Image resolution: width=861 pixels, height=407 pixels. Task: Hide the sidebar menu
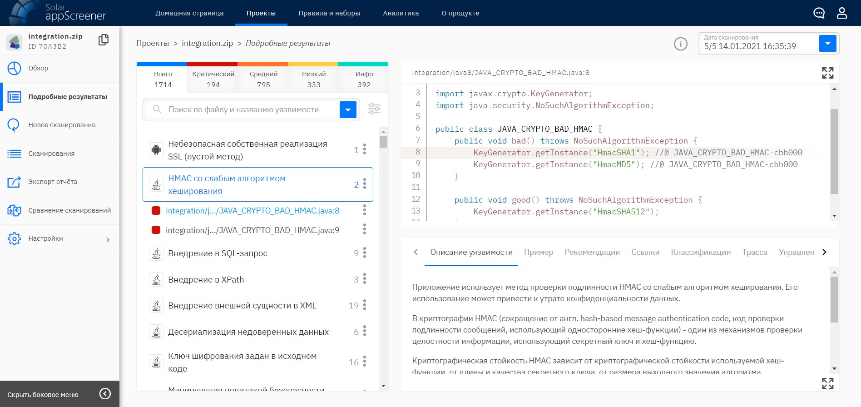[x=105, y=394]
